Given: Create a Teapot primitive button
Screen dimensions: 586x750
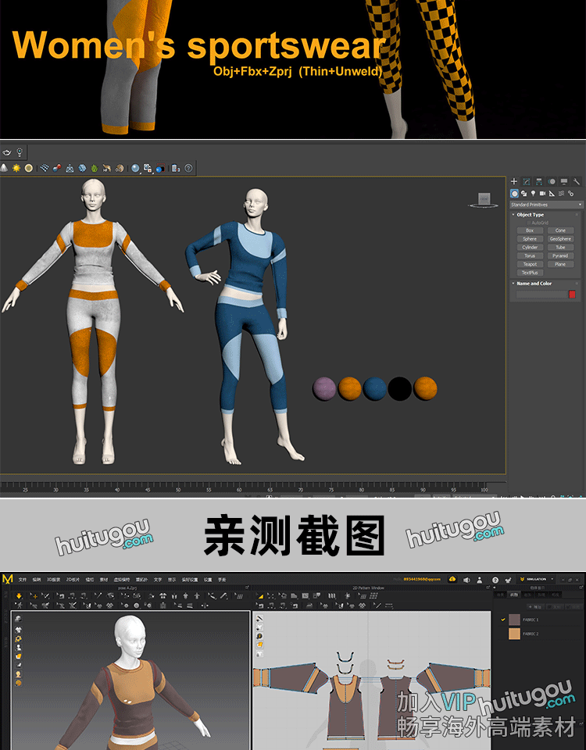Looking at the screenshot, I should point(530,264).
